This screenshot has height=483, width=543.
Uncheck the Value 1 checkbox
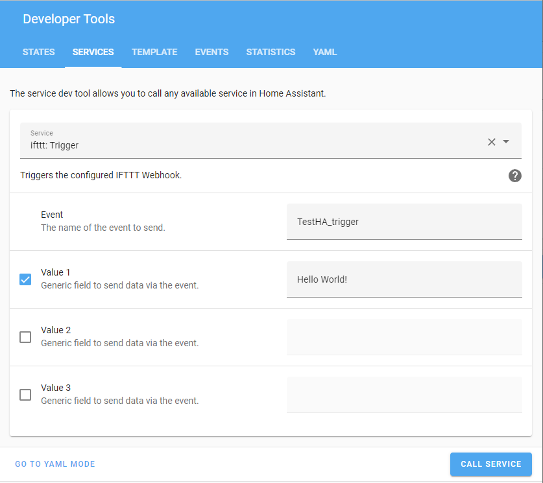point(25,279)
